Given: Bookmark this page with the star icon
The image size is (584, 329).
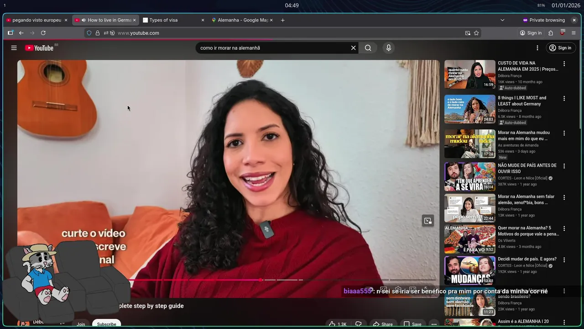Looking at the screenshot, I should tap(476, 33).
